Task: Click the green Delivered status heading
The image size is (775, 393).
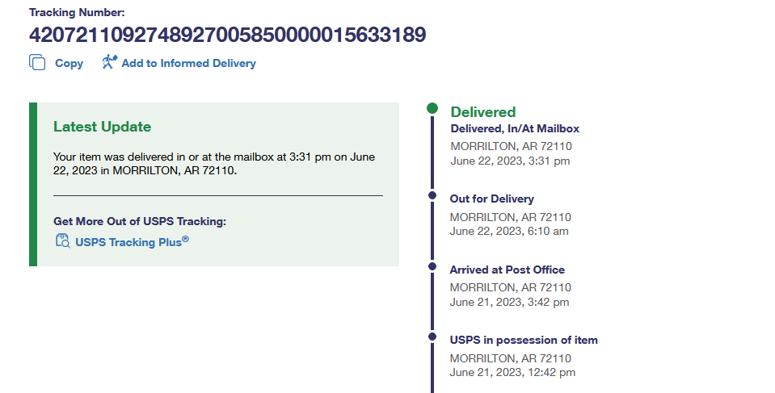Action: [482, 112]
